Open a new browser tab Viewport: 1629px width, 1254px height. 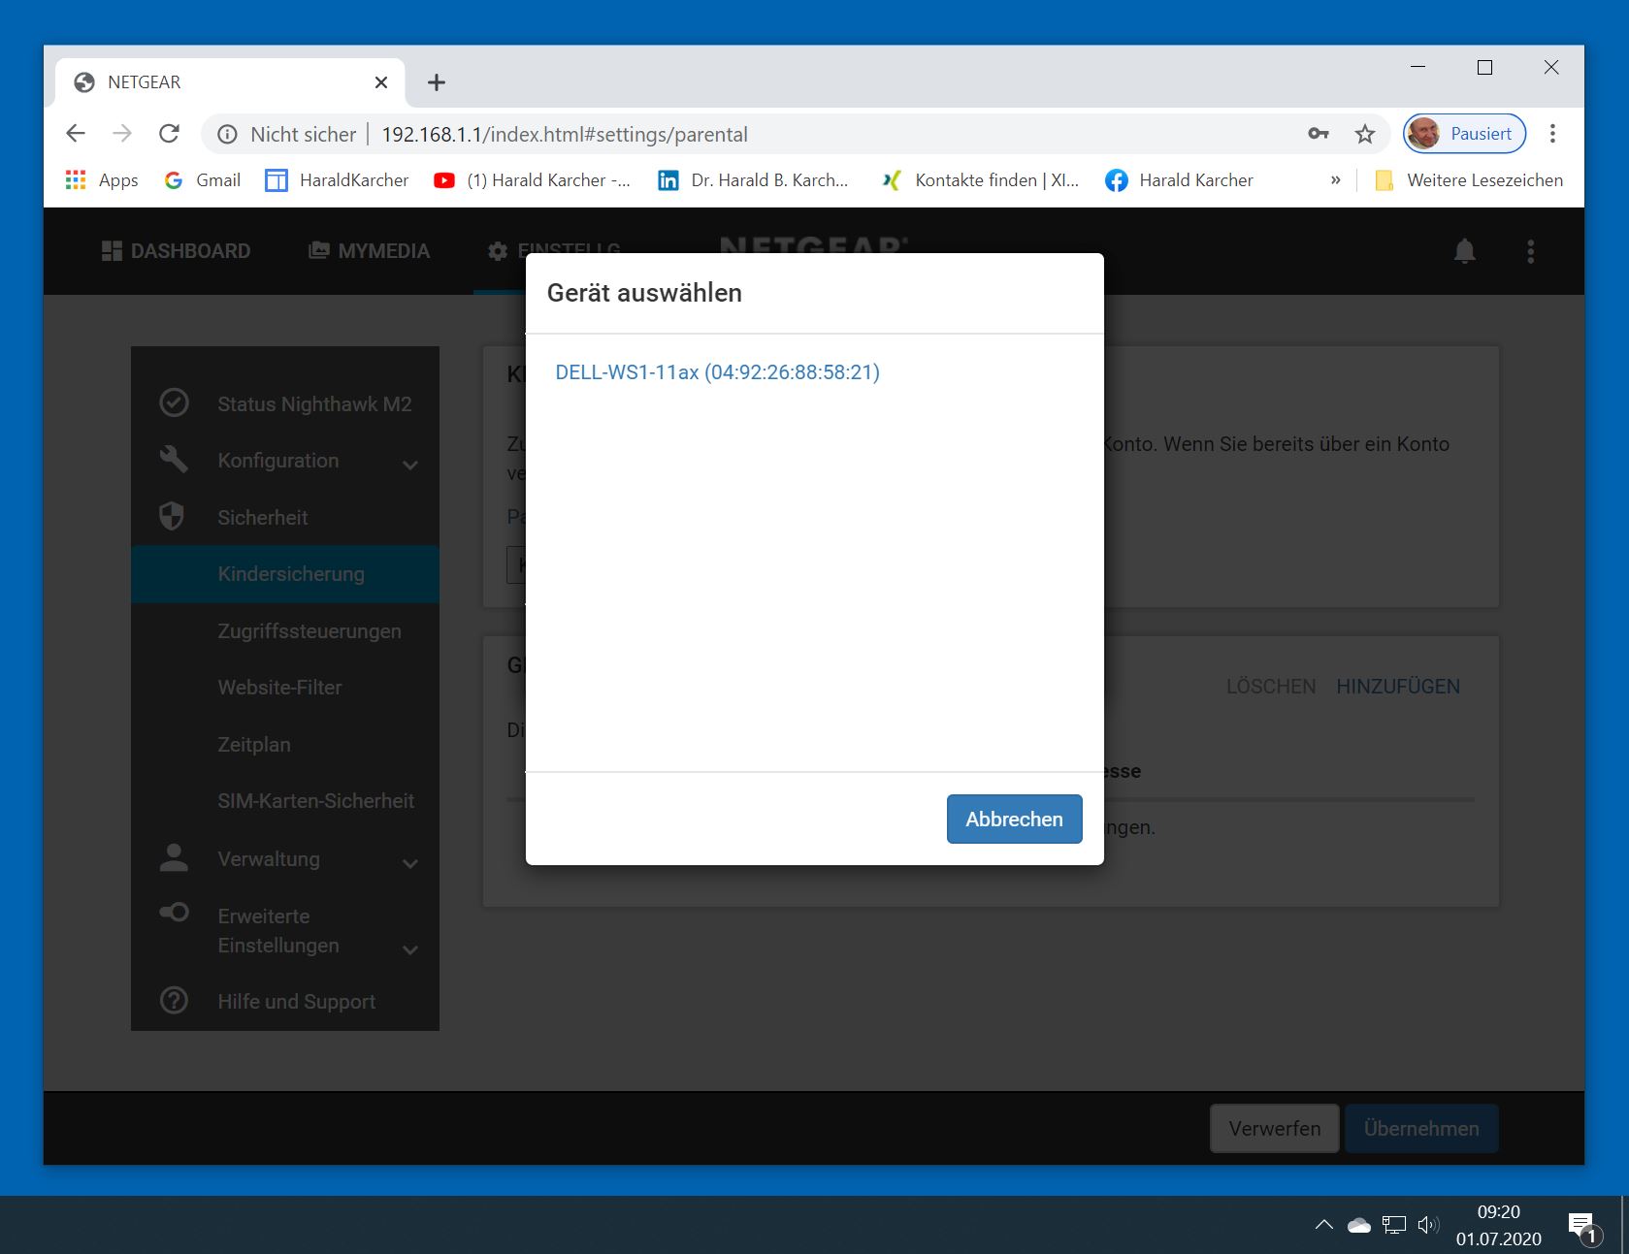tap(437, 82)
